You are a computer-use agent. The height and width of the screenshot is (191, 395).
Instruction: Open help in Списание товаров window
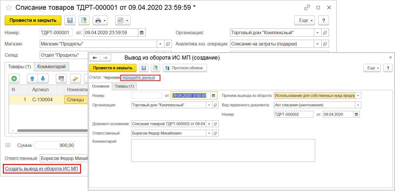click(x=324, y=20)
